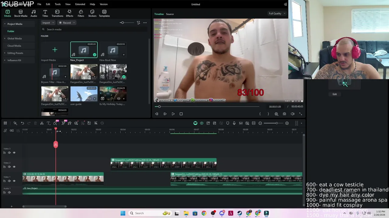
Task: Mute the Audio 1 track
Action: coord(9,192)
